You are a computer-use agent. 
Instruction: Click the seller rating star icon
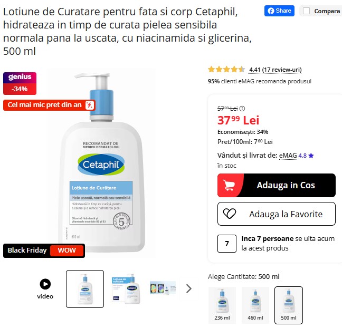(x=311, y=156)
